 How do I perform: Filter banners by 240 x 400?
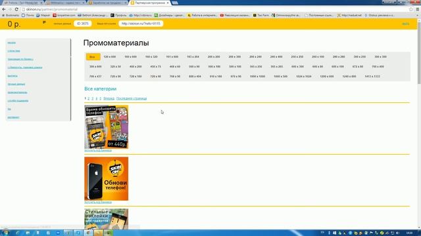[x=276, y=57]
